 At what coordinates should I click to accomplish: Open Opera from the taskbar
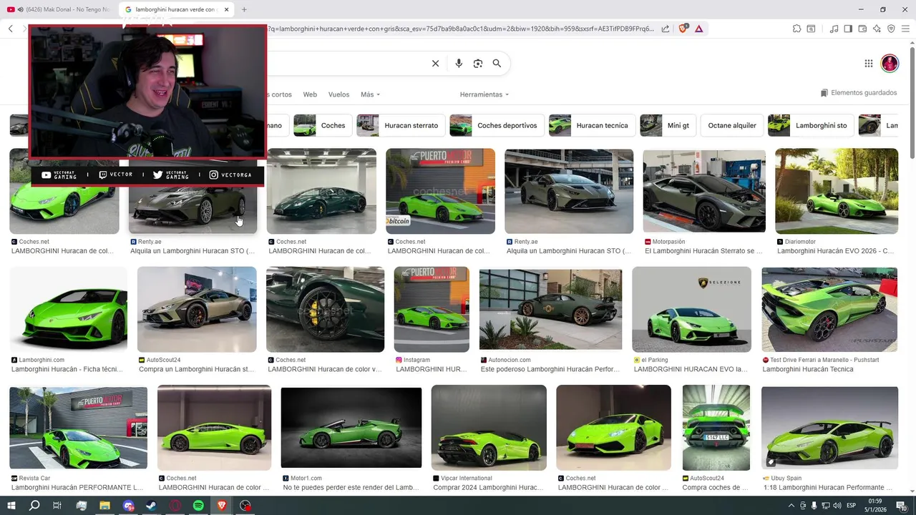click(175, 506)
